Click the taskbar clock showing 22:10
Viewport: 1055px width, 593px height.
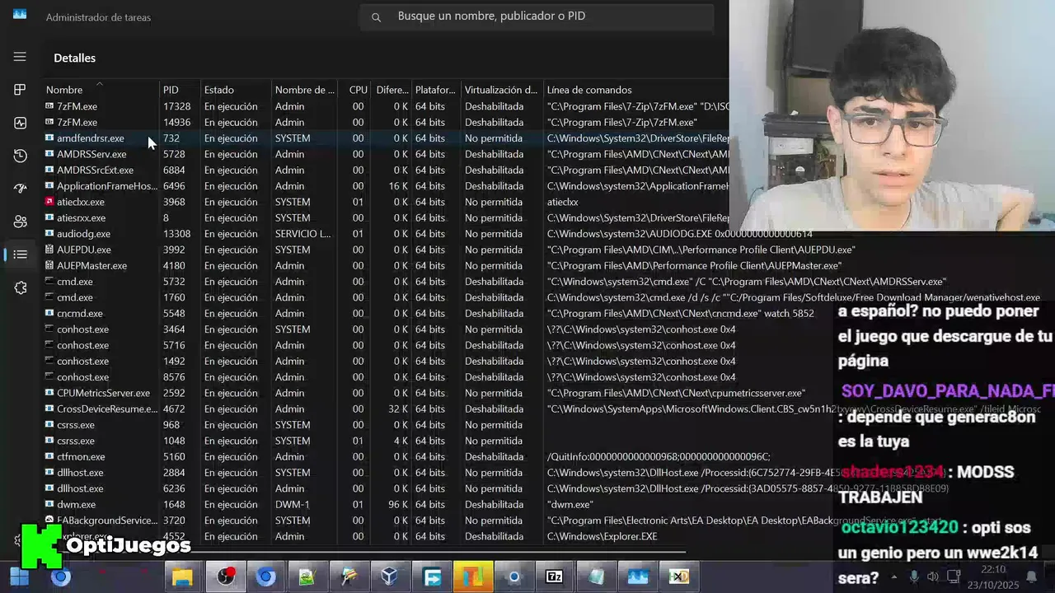993,569
